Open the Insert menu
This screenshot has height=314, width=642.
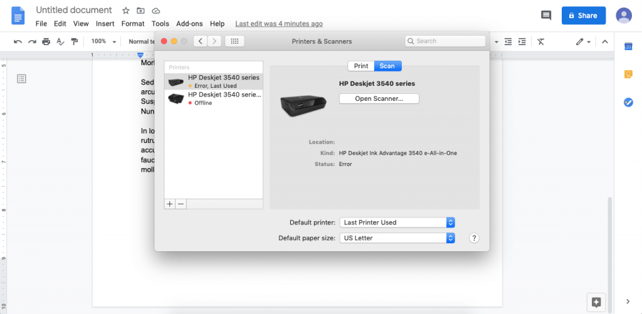(105, 24)
